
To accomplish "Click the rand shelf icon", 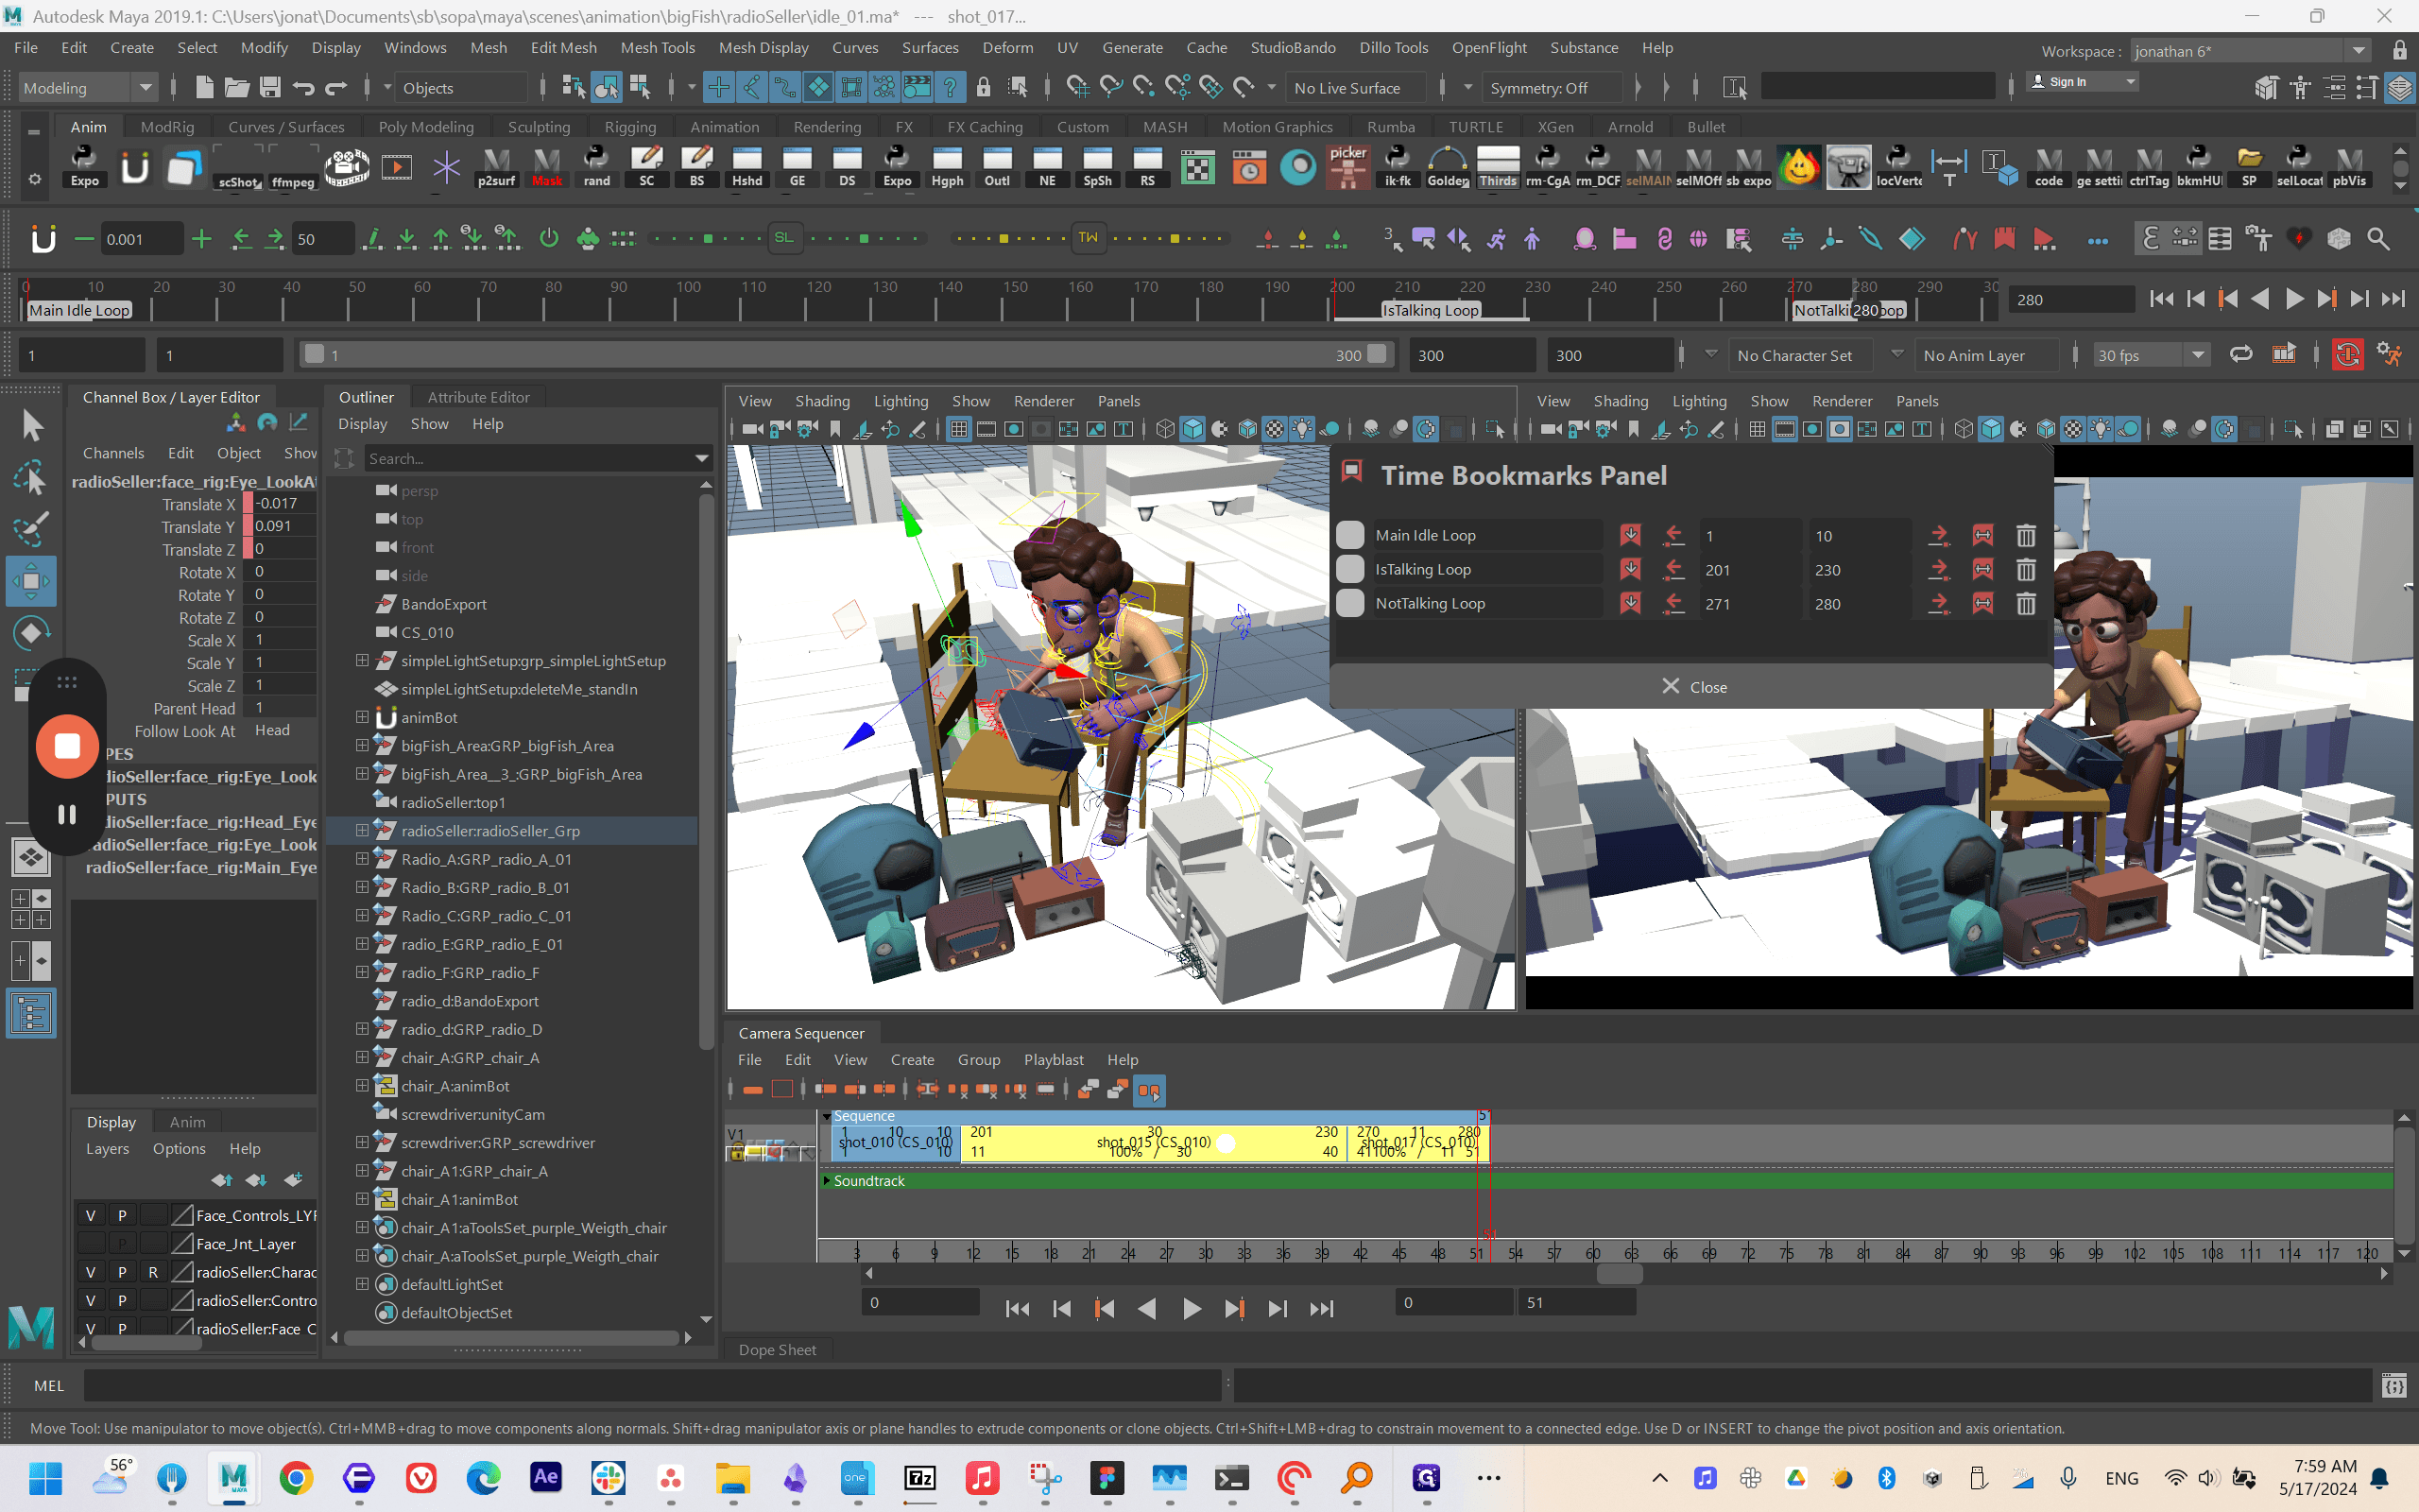I will tap(597, 166).
